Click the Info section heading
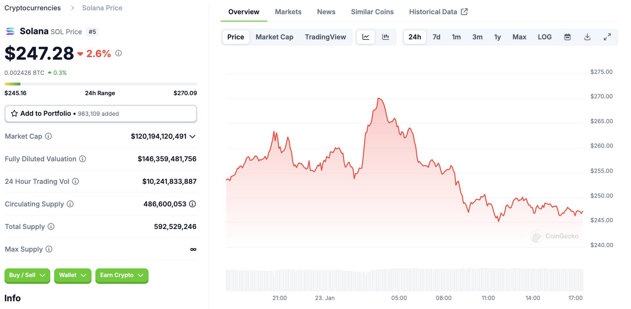The height and width of the screenshot is (309, 631). click(x=13, y=298)
